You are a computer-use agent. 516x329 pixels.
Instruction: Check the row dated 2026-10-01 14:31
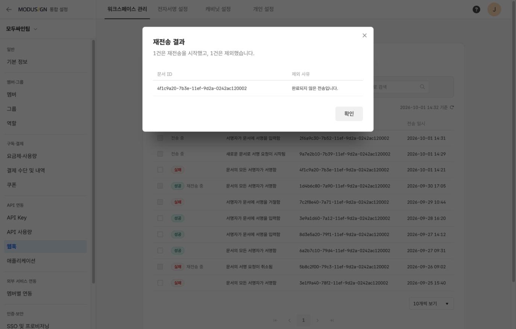(x=160, y=138)
